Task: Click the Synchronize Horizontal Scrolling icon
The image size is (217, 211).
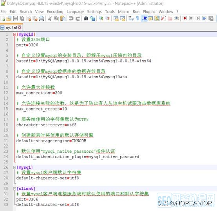Action: (123, 18)
